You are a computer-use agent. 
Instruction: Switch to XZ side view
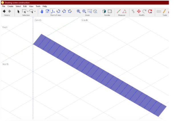(64, 11)
